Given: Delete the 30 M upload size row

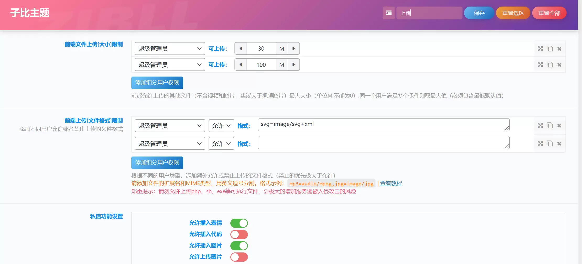Looking at the screenshot, I should 559,49.
